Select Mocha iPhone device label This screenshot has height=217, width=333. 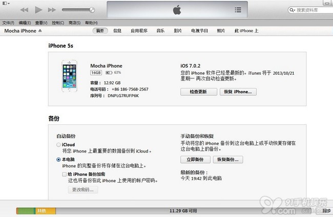pyautogui.click(x=20, y=31)
